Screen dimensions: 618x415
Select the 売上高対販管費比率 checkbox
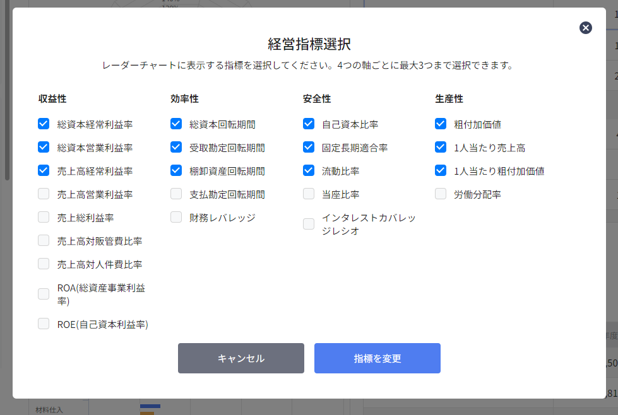(44, 241)
